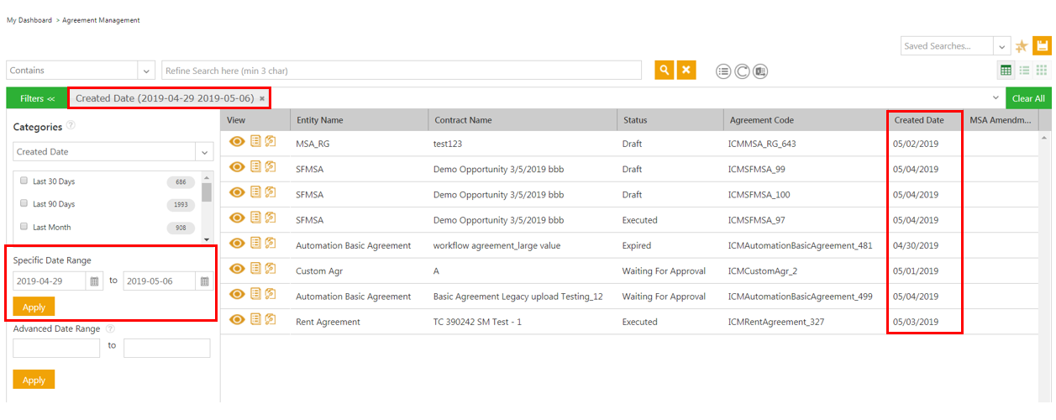Viewport: 1056px width, 420px height.
Task: Open calendar picker for start date 2019-04-29
Action: [x=95, y=281]
